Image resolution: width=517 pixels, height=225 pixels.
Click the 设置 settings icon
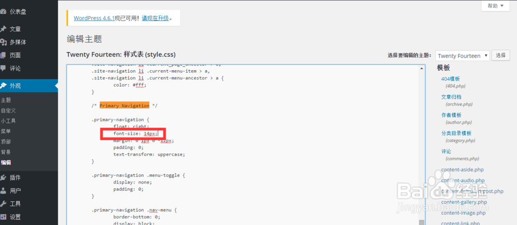click(x=3, y=217)
